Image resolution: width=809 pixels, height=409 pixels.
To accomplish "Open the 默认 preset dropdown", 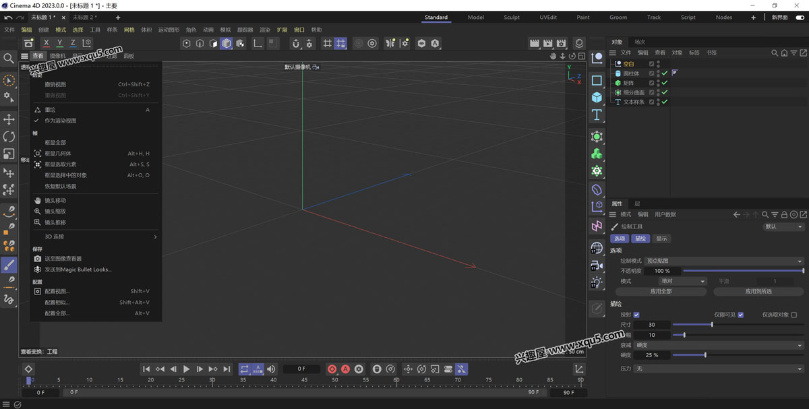I will pos(783,226).
